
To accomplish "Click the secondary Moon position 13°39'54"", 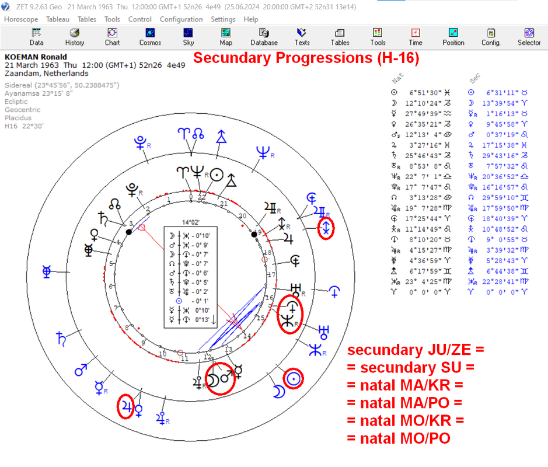I will pyautogui.click(x=501, y=103).
